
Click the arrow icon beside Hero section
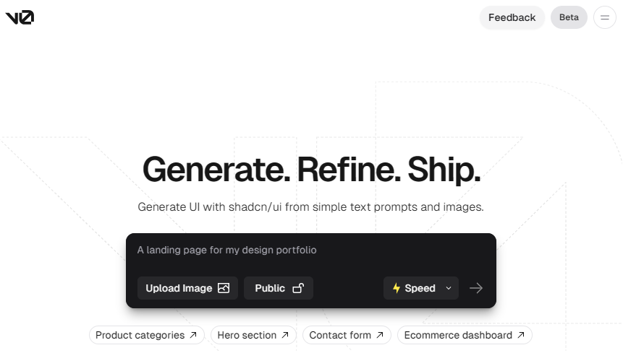point(285,335)
